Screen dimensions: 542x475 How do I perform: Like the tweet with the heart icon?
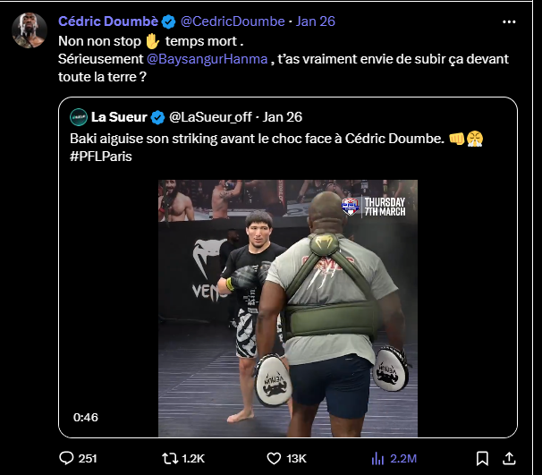click(276, 458)
